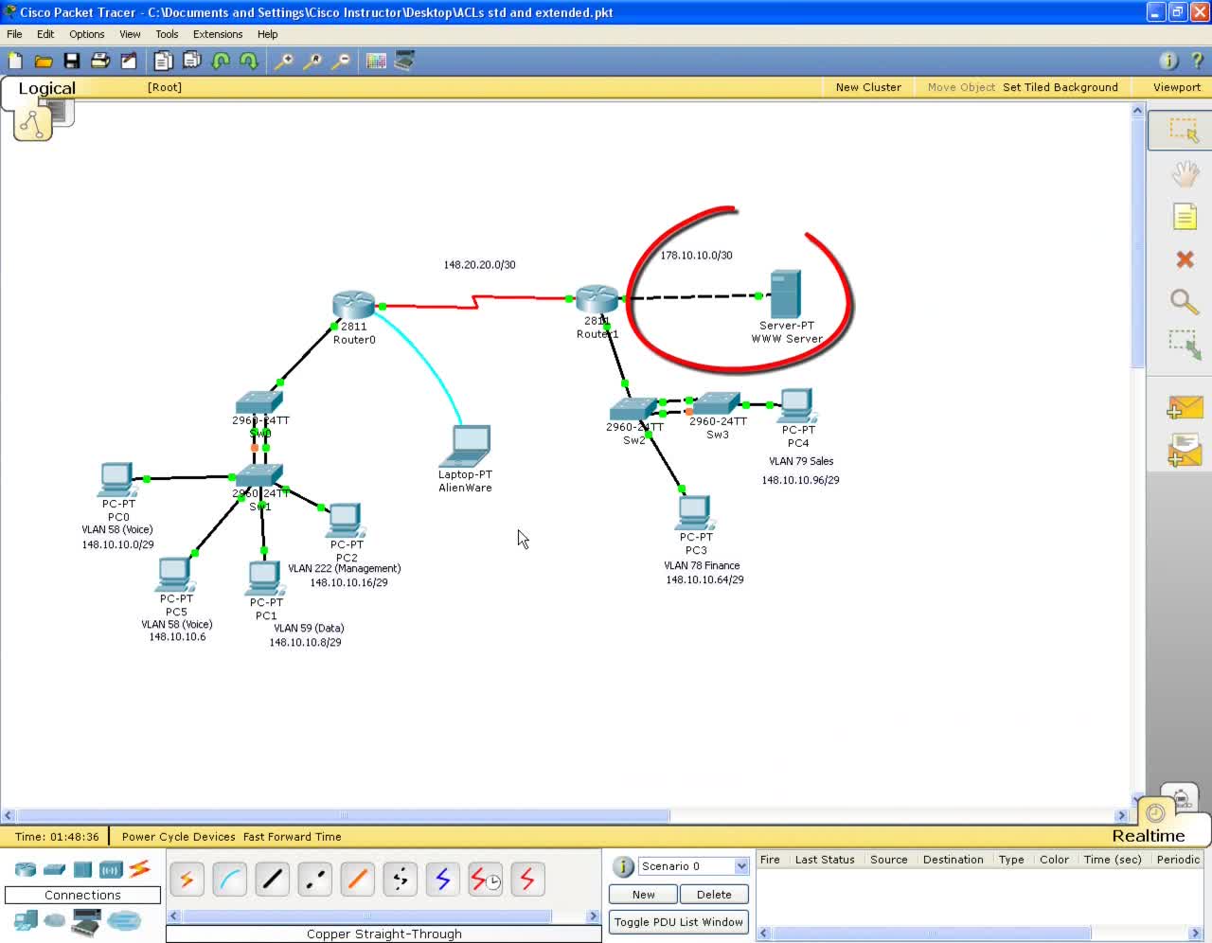Pick the light blue Console cable

click(x=230, y=880)
